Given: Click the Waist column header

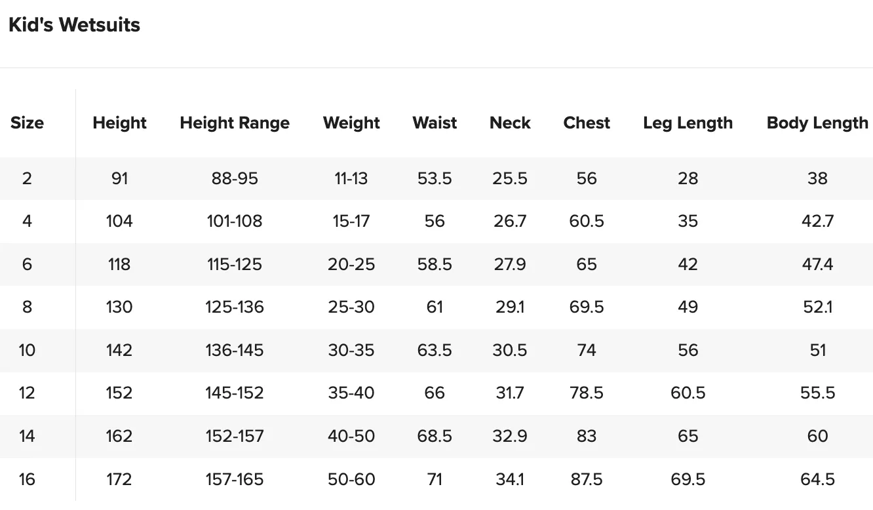Looking at the screenshot, I should coord(435,123).
